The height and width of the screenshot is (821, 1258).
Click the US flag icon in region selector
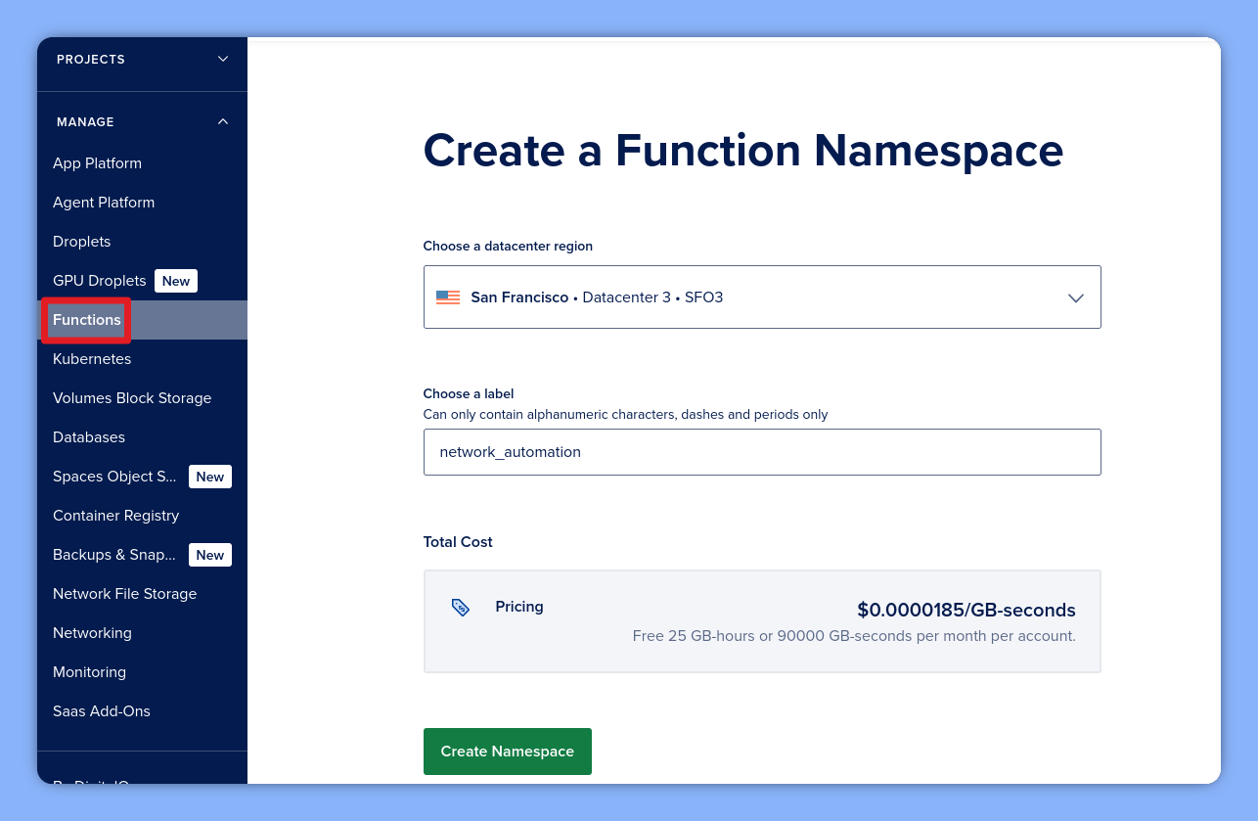[447, 296]
